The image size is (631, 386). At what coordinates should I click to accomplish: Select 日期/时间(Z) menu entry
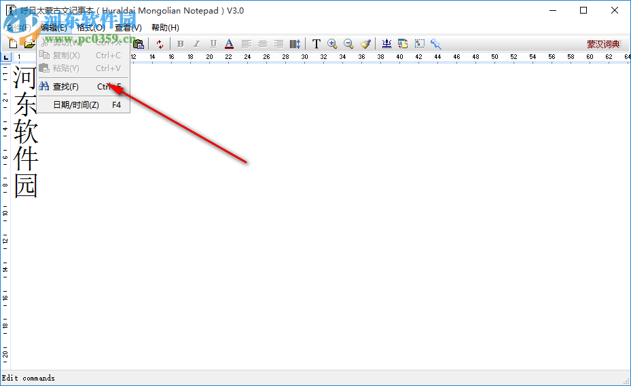coord(84,105)
